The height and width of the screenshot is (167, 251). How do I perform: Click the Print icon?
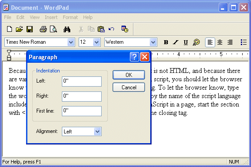(43, 29)
